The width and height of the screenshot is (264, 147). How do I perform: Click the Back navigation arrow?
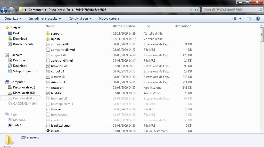4,10
